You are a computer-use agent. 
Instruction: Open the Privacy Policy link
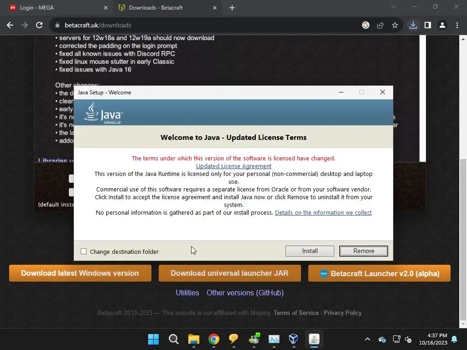pos(342,313)
